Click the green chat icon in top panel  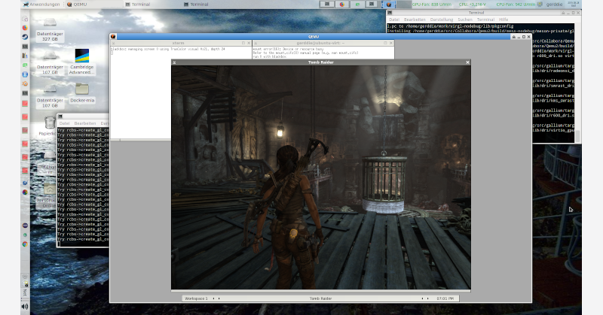tap(357, 5)
